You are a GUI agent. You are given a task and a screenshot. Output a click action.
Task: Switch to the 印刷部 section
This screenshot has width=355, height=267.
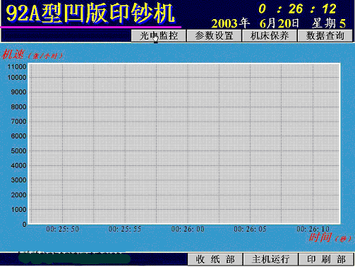326,259
